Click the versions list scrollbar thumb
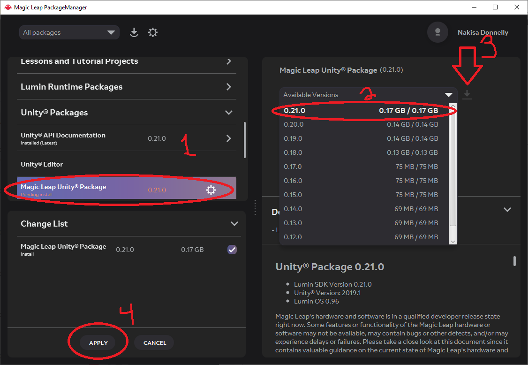 click(x=453, y=167)
